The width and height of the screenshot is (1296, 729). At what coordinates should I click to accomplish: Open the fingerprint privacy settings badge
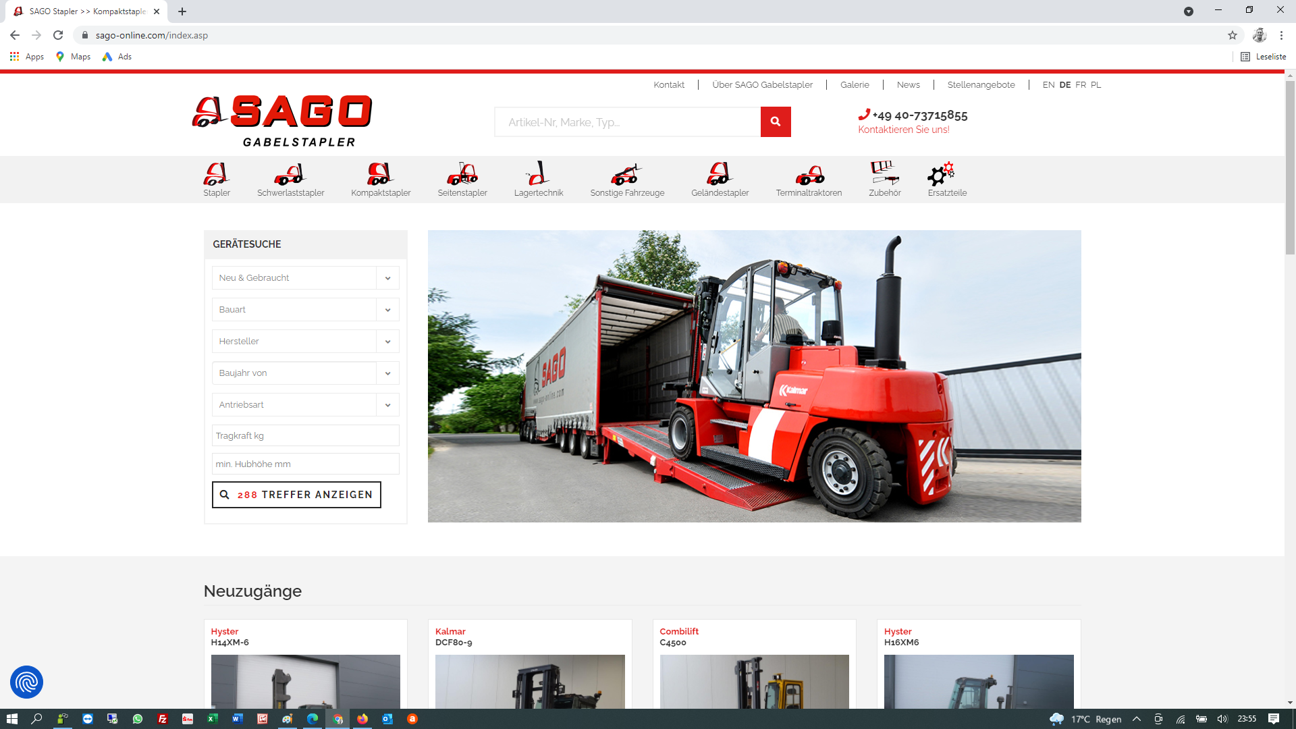click(x=26, y=682)
